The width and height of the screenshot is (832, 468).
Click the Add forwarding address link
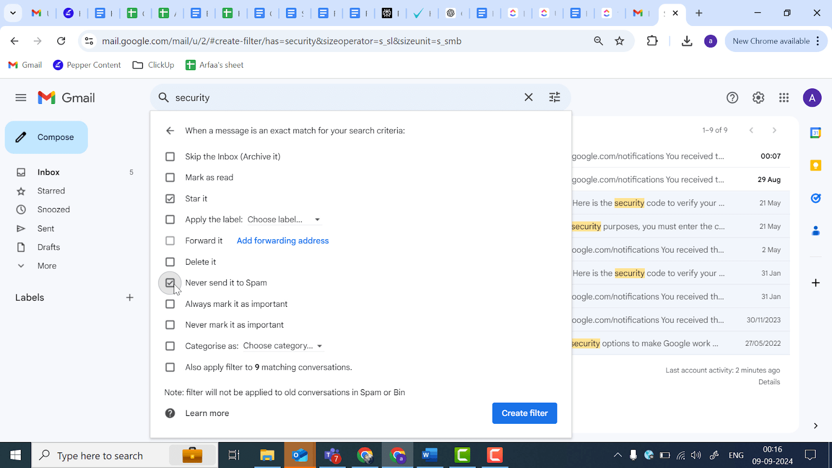(282, 240)
